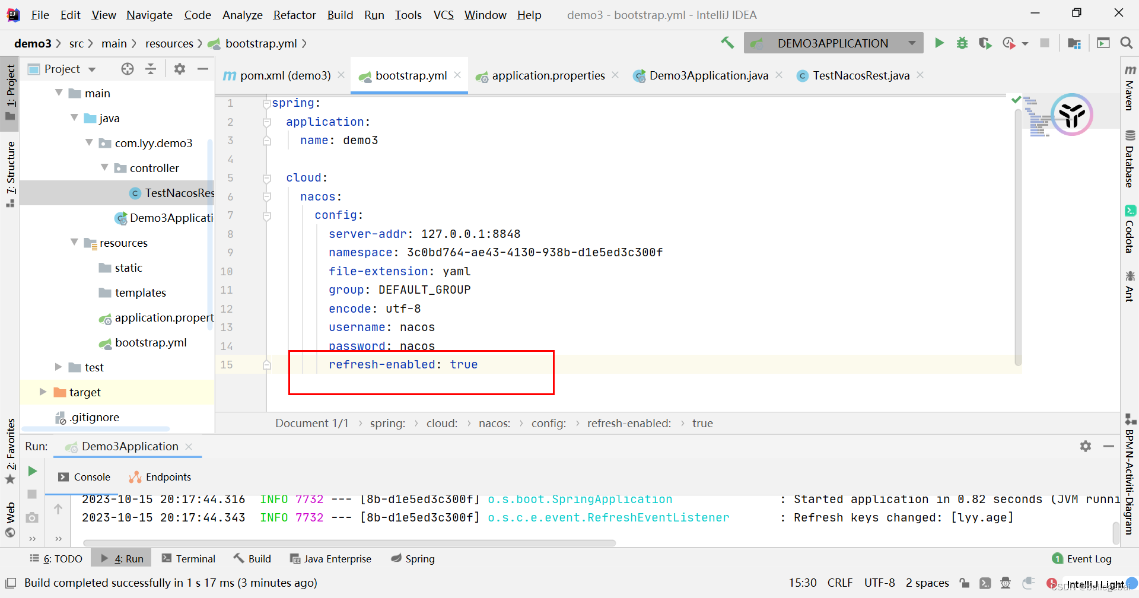Screen dimensions: 1139x598
Task: Open the VCS menu
Action: 443,15
